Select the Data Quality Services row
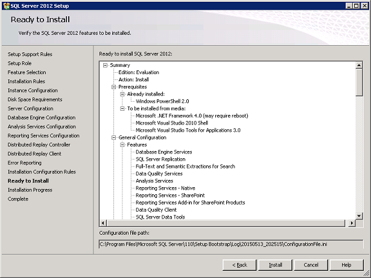The height and width of the screenshot is (278, 371). tap(159, 174)
